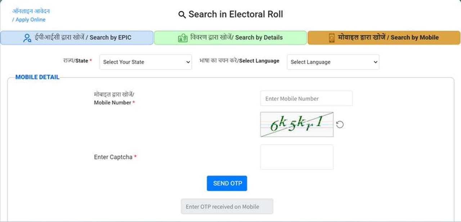This screenshot has width=461, height=222.
Task: Click the magnifier icon beside Search in Electoral Roll
Action: pos(182,15)
